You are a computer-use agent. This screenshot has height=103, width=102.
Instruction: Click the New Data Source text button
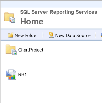[x=73, y=36]
